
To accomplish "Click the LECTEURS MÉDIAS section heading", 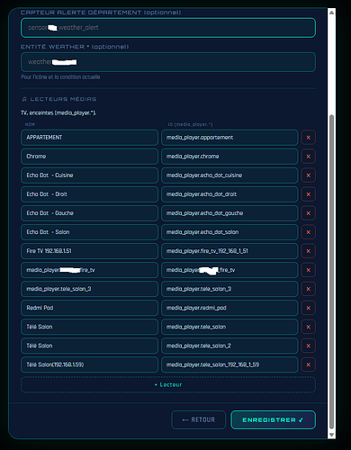I will click(x=59, y=99).
